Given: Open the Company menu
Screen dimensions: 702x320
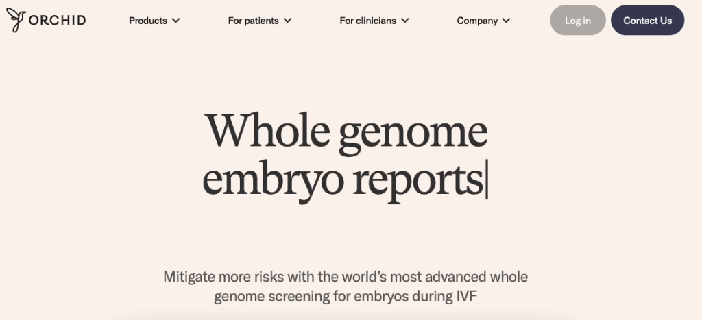Looking at the screenshot, I should 477,21.
